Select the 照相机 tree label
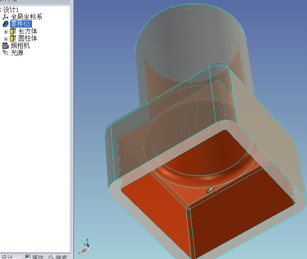 (20, 46)
